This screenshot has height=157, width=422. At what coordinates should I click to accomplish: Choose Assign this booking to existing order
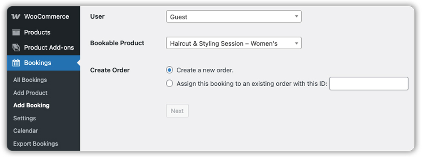point(169,84)
